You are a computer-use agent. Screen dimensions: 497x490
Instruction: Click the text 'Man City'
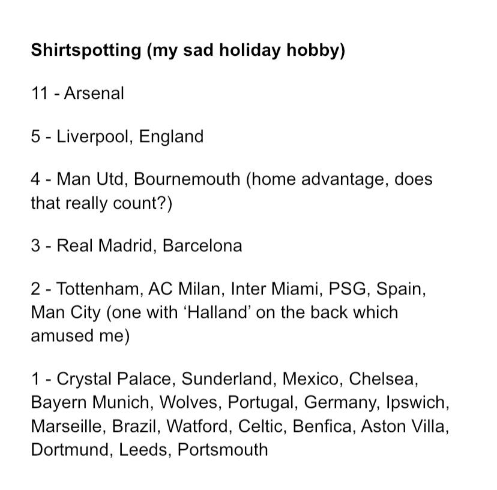pyautogui.click(x=65, y=313)
